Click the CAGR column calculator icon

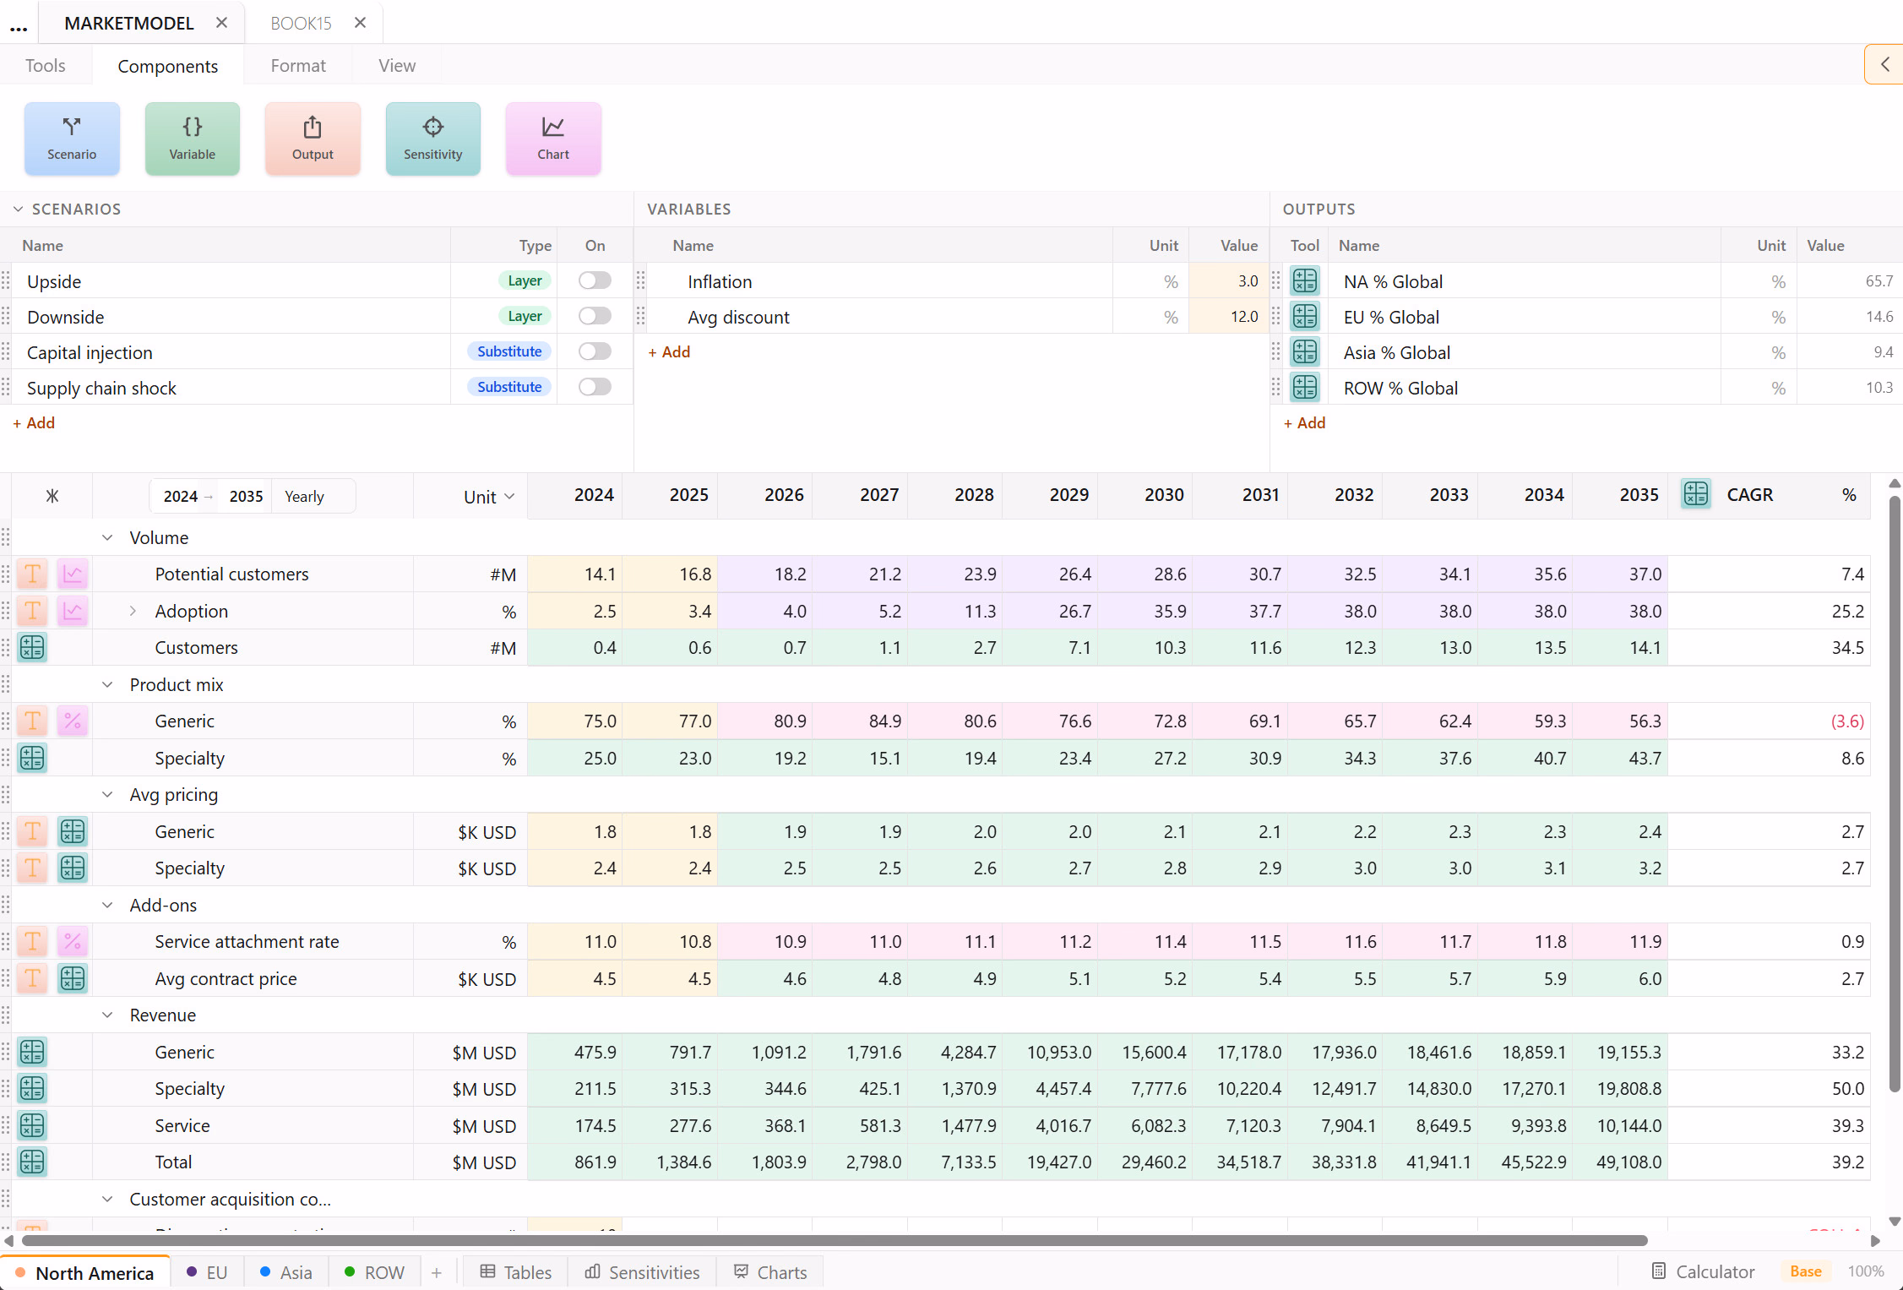click(1695, 494)
